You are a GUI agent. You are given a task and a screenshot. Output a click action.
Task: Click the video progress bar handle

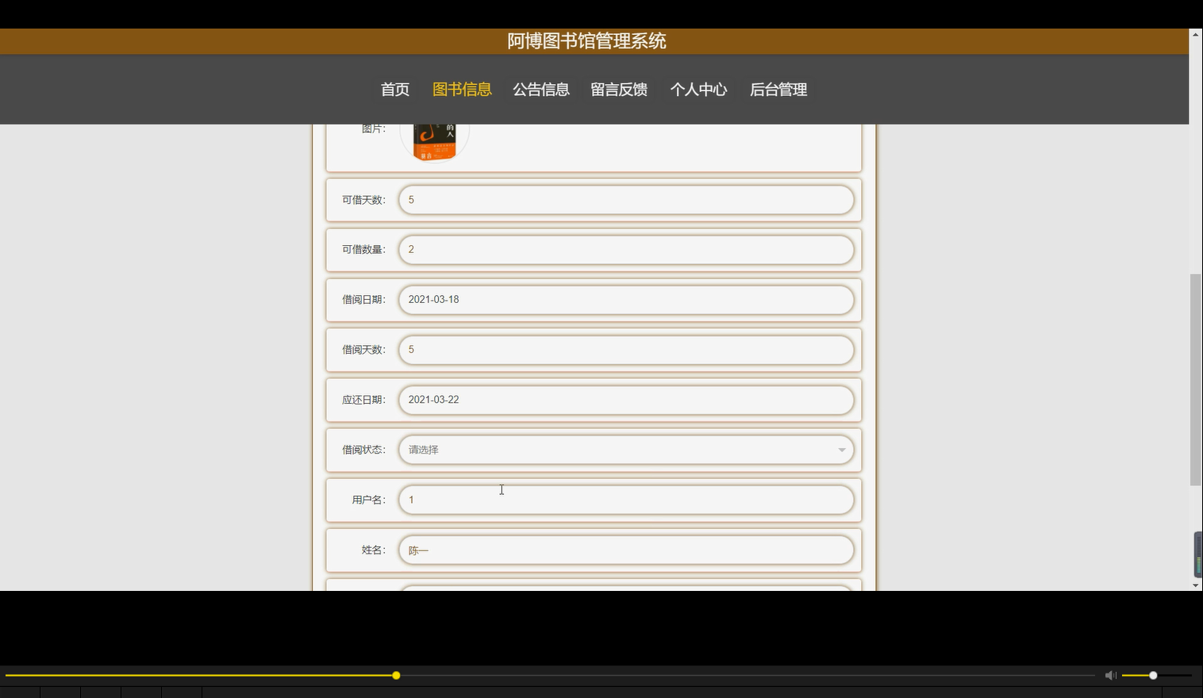click(396, 675)
